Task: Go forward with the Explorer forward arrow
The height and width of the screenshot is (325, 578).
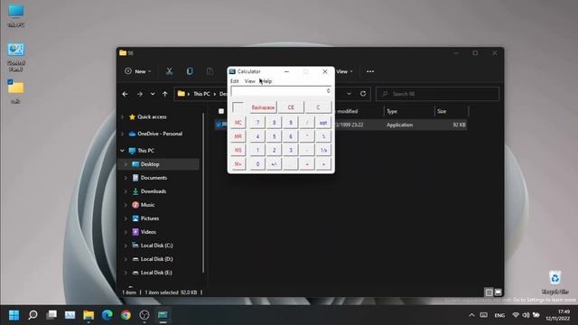Action: 140,94
